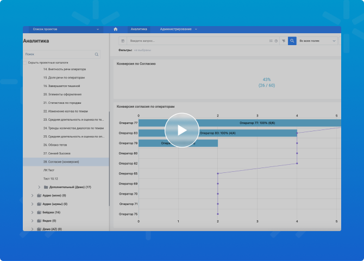Toggle 'Скрыть проектные каталоги' checkbox

click(x=25, y=63)
